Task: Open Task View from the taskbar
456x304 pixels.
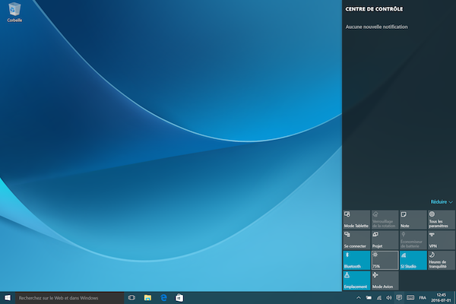Action: click(x=131, y=298)
